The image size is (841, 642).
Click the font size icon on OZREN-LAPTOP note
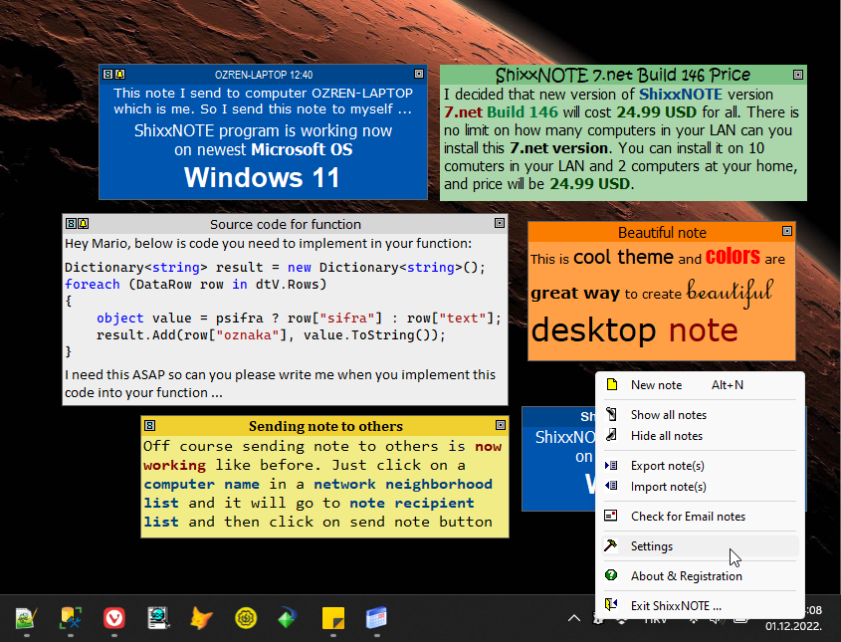point(106,74)
